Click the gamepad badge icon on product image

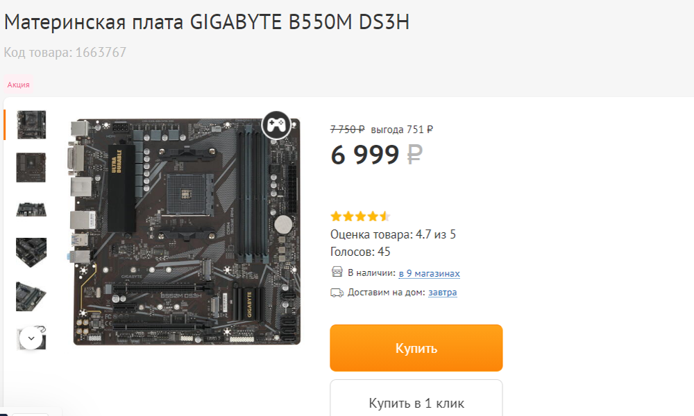coord(276,125)
